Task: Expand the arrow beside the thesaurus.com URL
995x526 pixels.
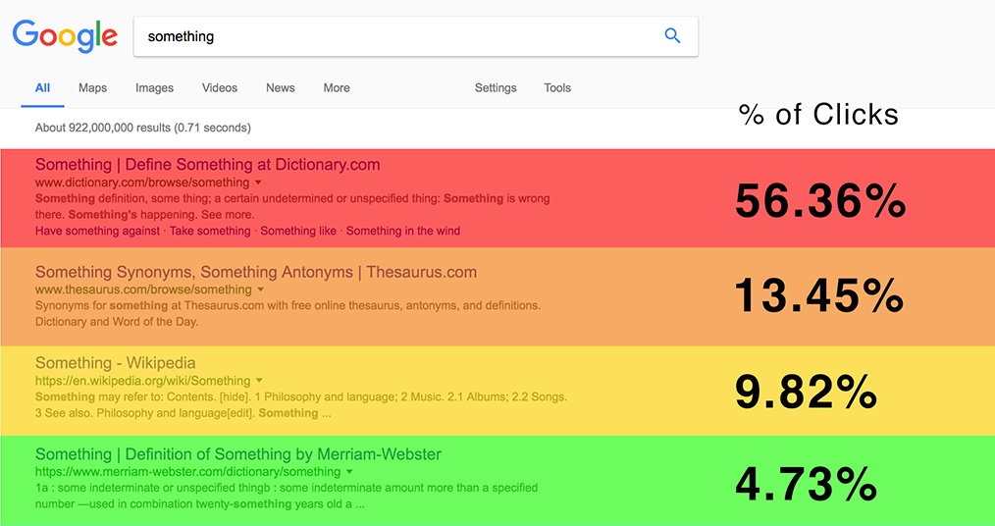Action: (x=259, y=289)
